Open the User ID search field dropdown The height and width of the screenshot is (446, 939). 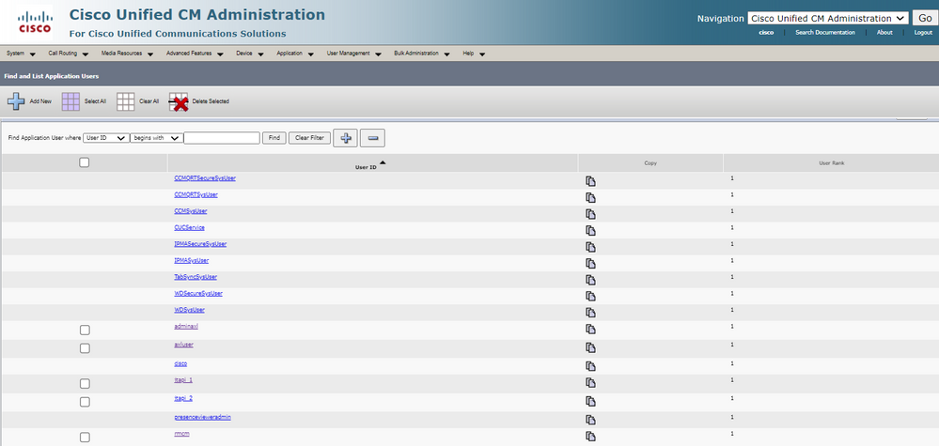(x=106, y=138)
